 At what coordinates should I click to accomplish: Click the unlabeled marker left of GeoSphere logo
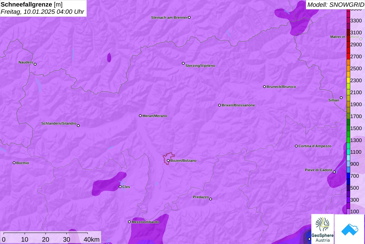(309, 239)
